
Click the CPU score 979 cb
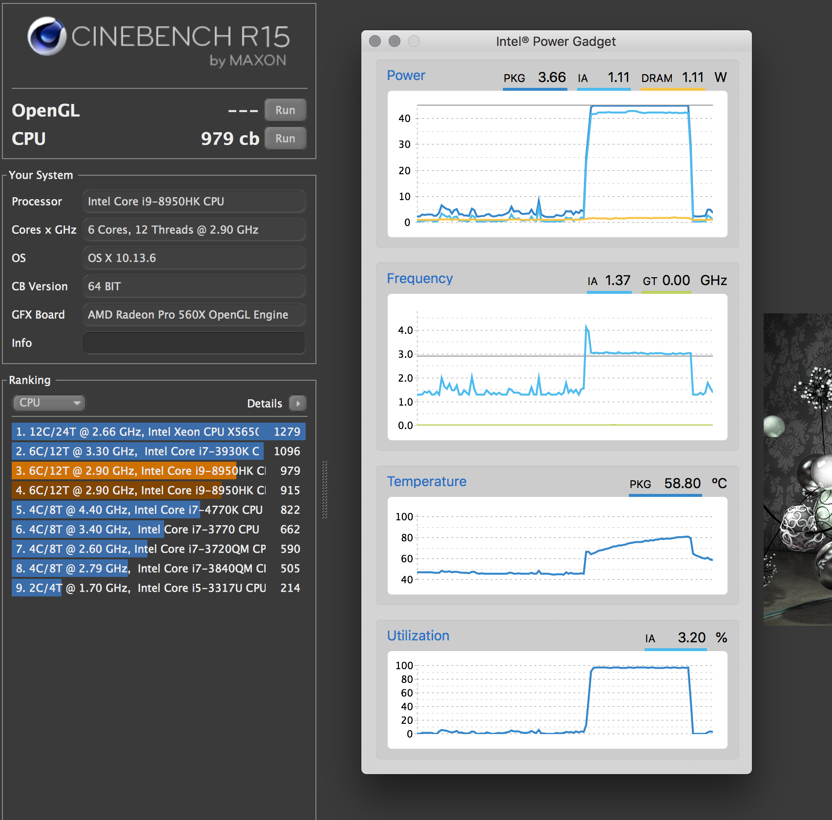click(x=230, y=139)
